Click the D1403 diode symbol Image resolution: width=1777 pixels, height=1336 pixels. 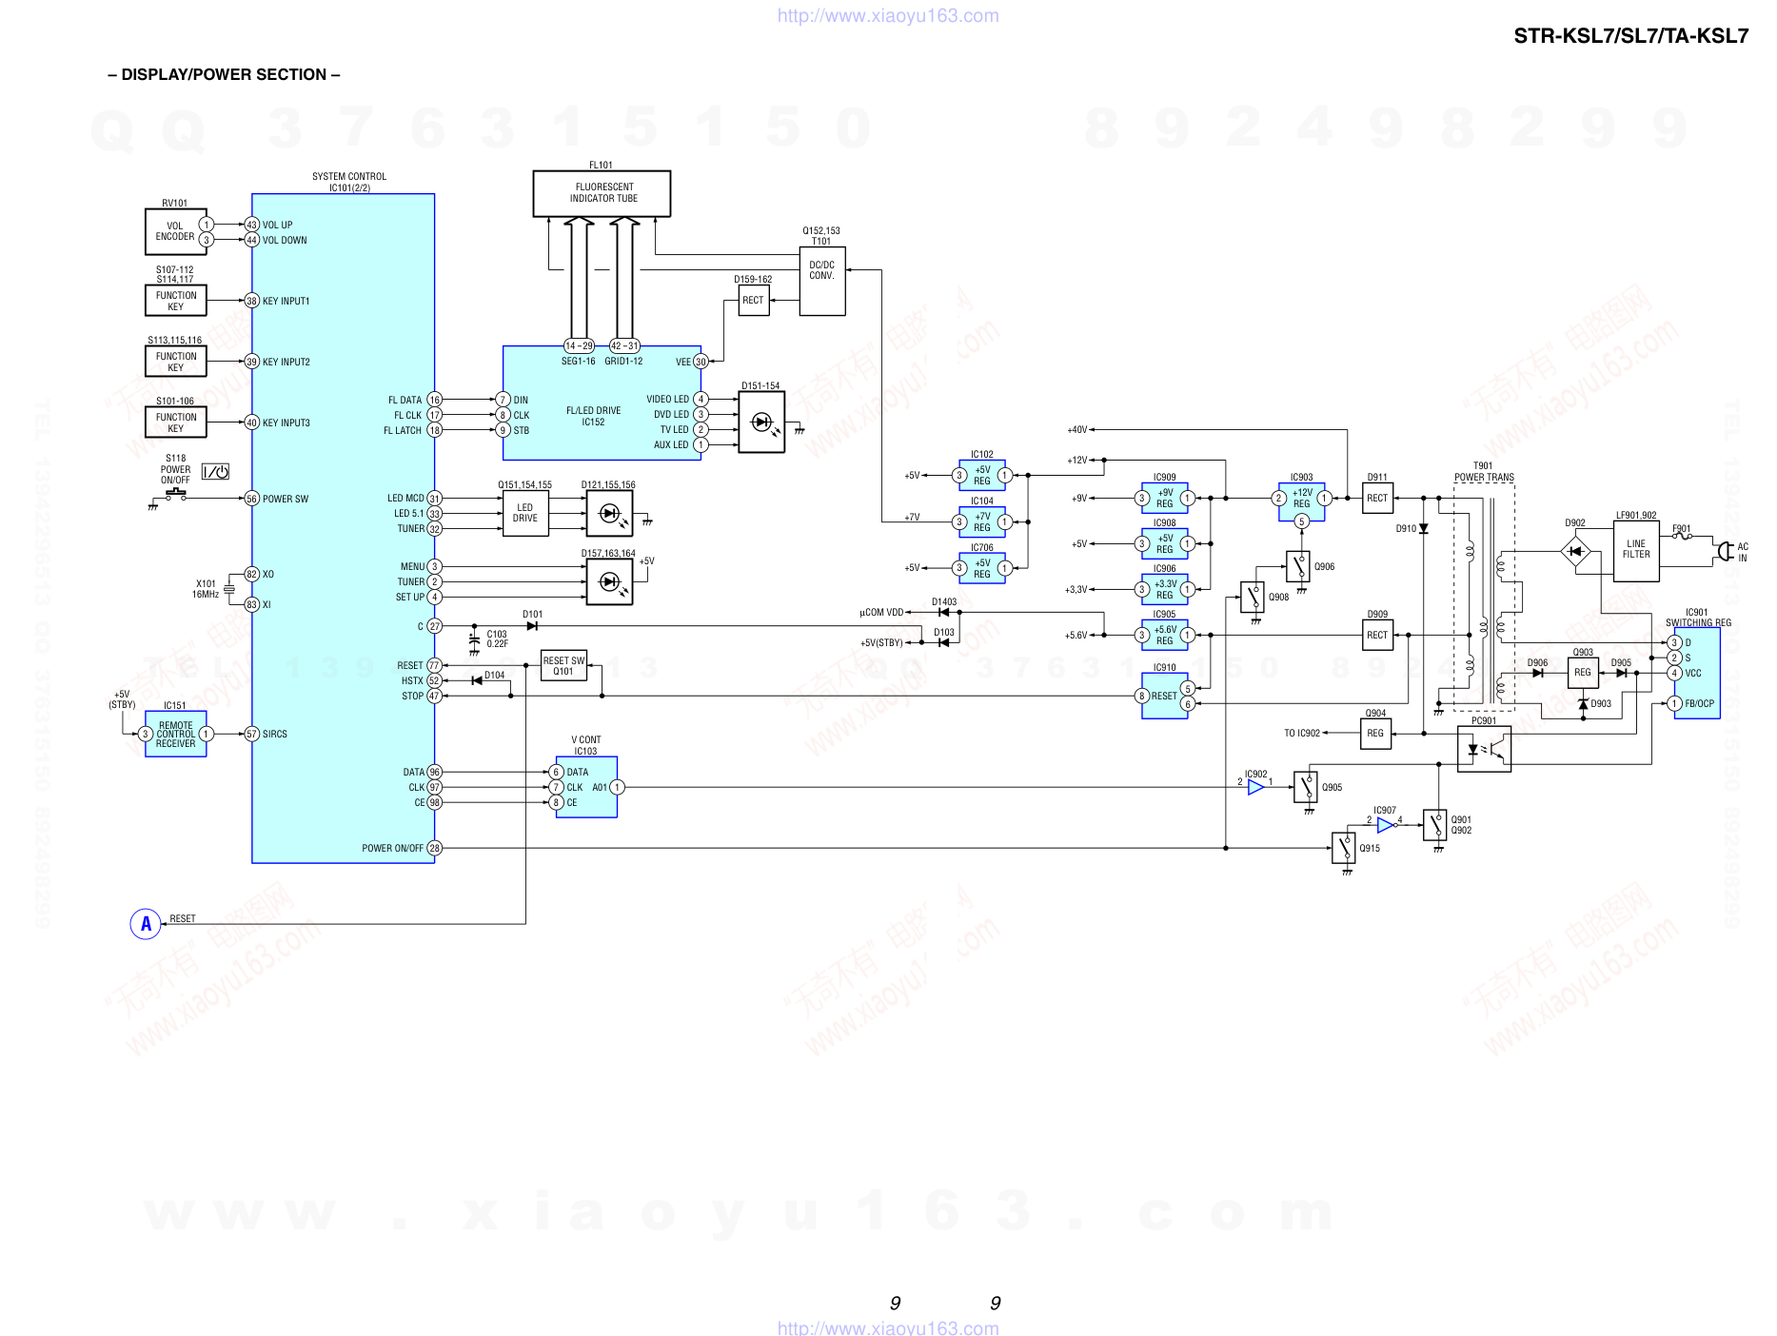tap(943, 613)
